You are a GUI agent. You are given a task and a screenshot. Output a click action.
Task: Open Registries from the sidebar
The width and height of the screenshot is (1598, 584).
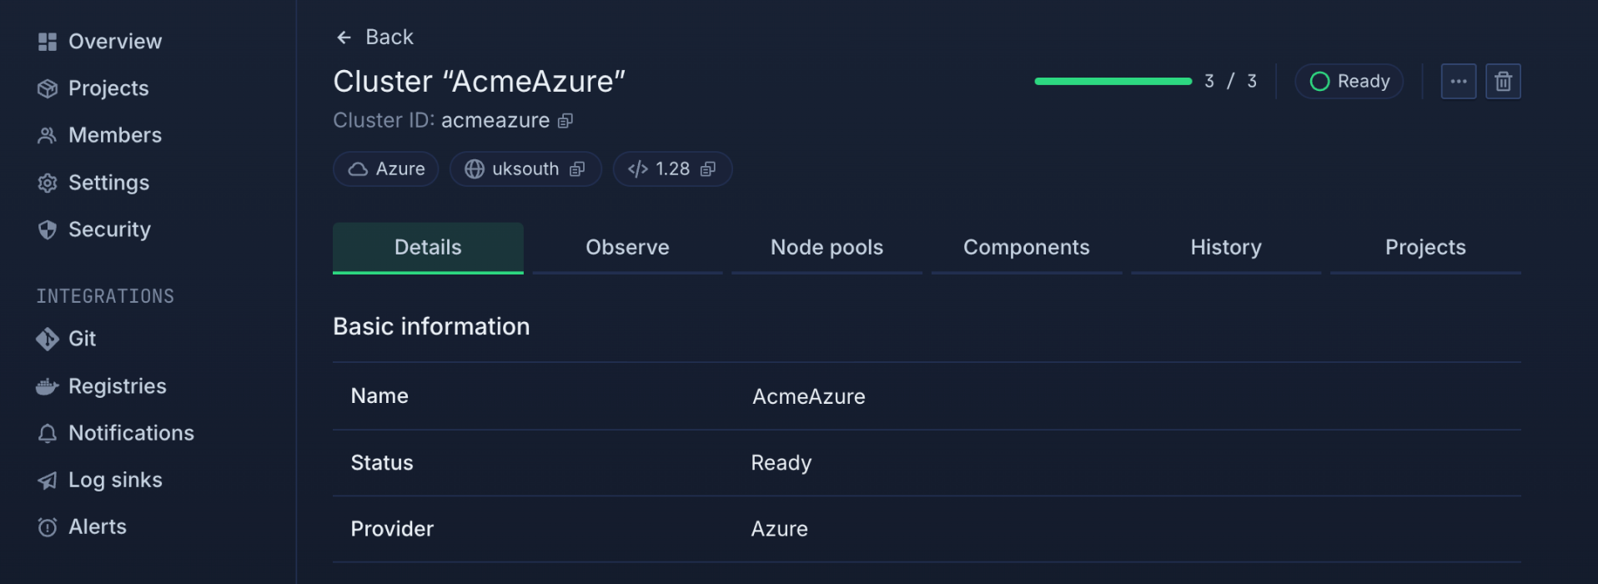pyautogui.click(x=117, y=386)
